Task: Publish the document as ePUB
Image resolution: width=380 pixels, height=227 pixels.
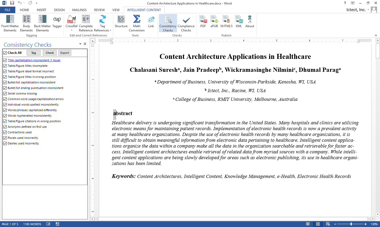Action: coord(214,22)
